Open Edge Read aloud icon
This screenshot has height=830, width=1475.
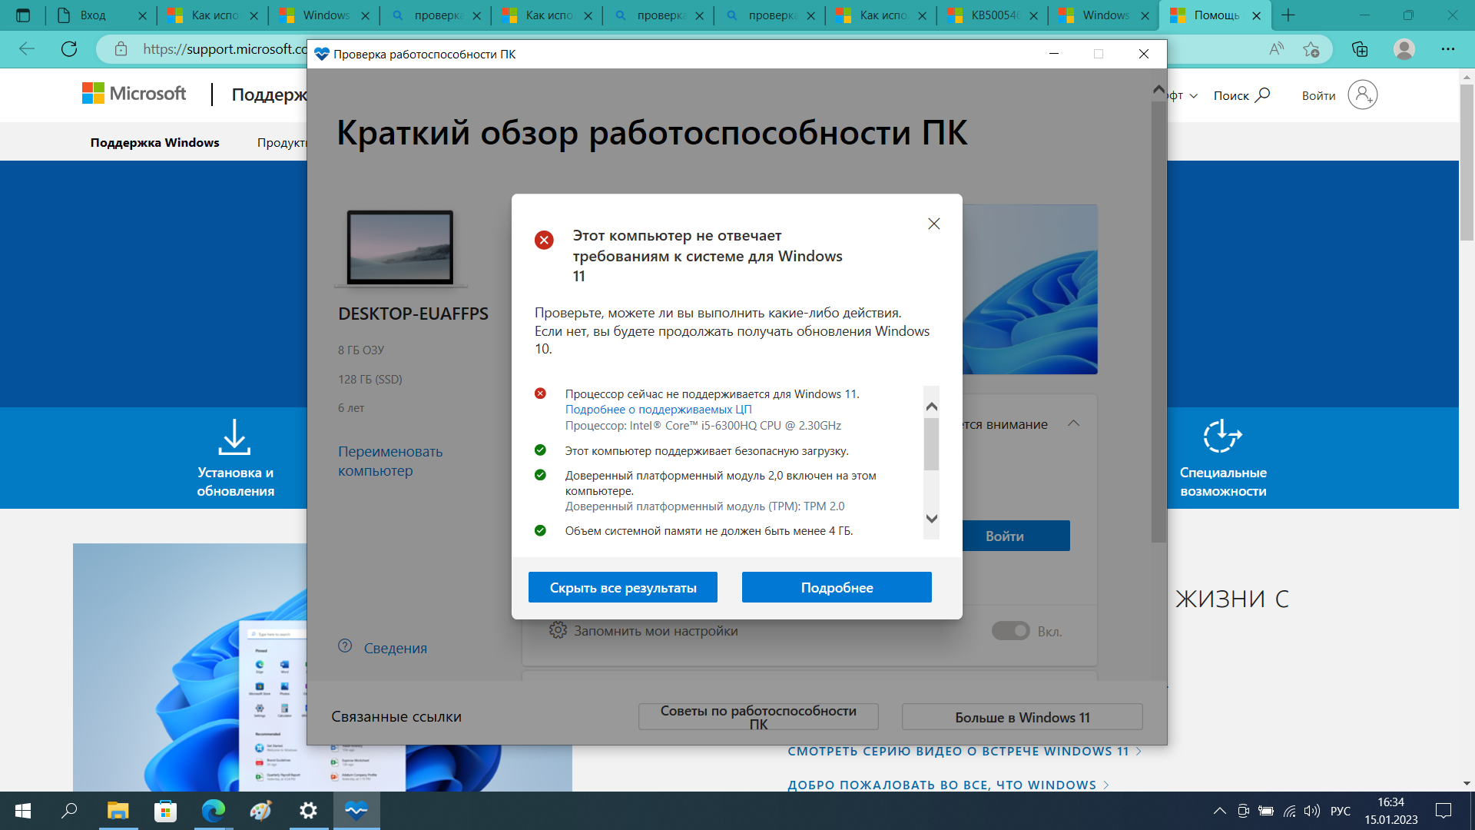[x=1276, y=49]
